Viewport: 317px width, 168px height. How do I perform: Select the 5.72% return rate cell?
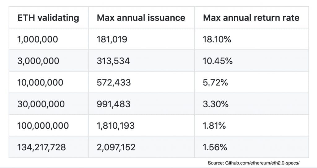(x=215, y=82)
